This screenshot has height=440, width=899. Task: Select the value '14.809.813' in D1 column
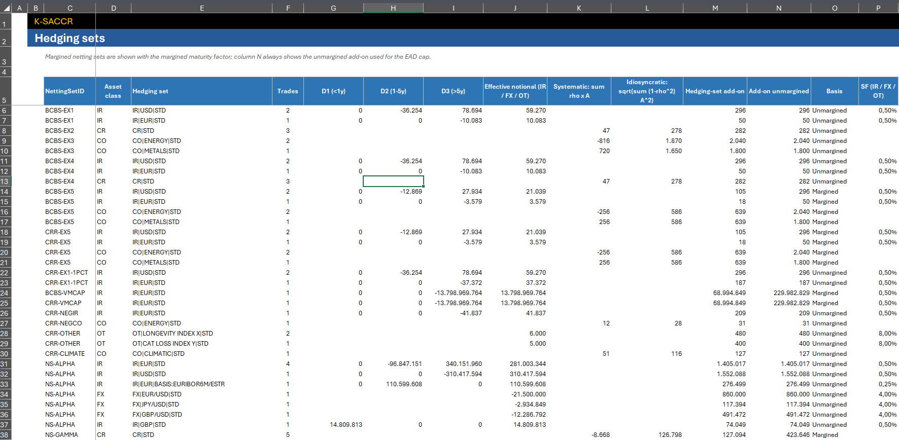coord(333,425)
